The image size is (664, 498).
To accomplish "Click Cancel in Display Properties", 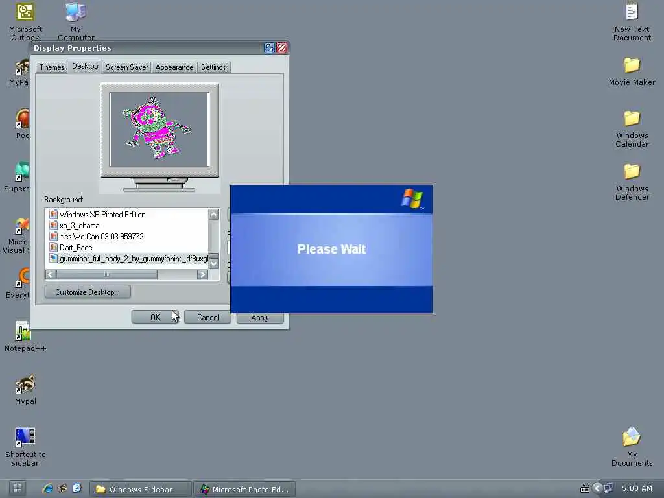I will point(207,318).
